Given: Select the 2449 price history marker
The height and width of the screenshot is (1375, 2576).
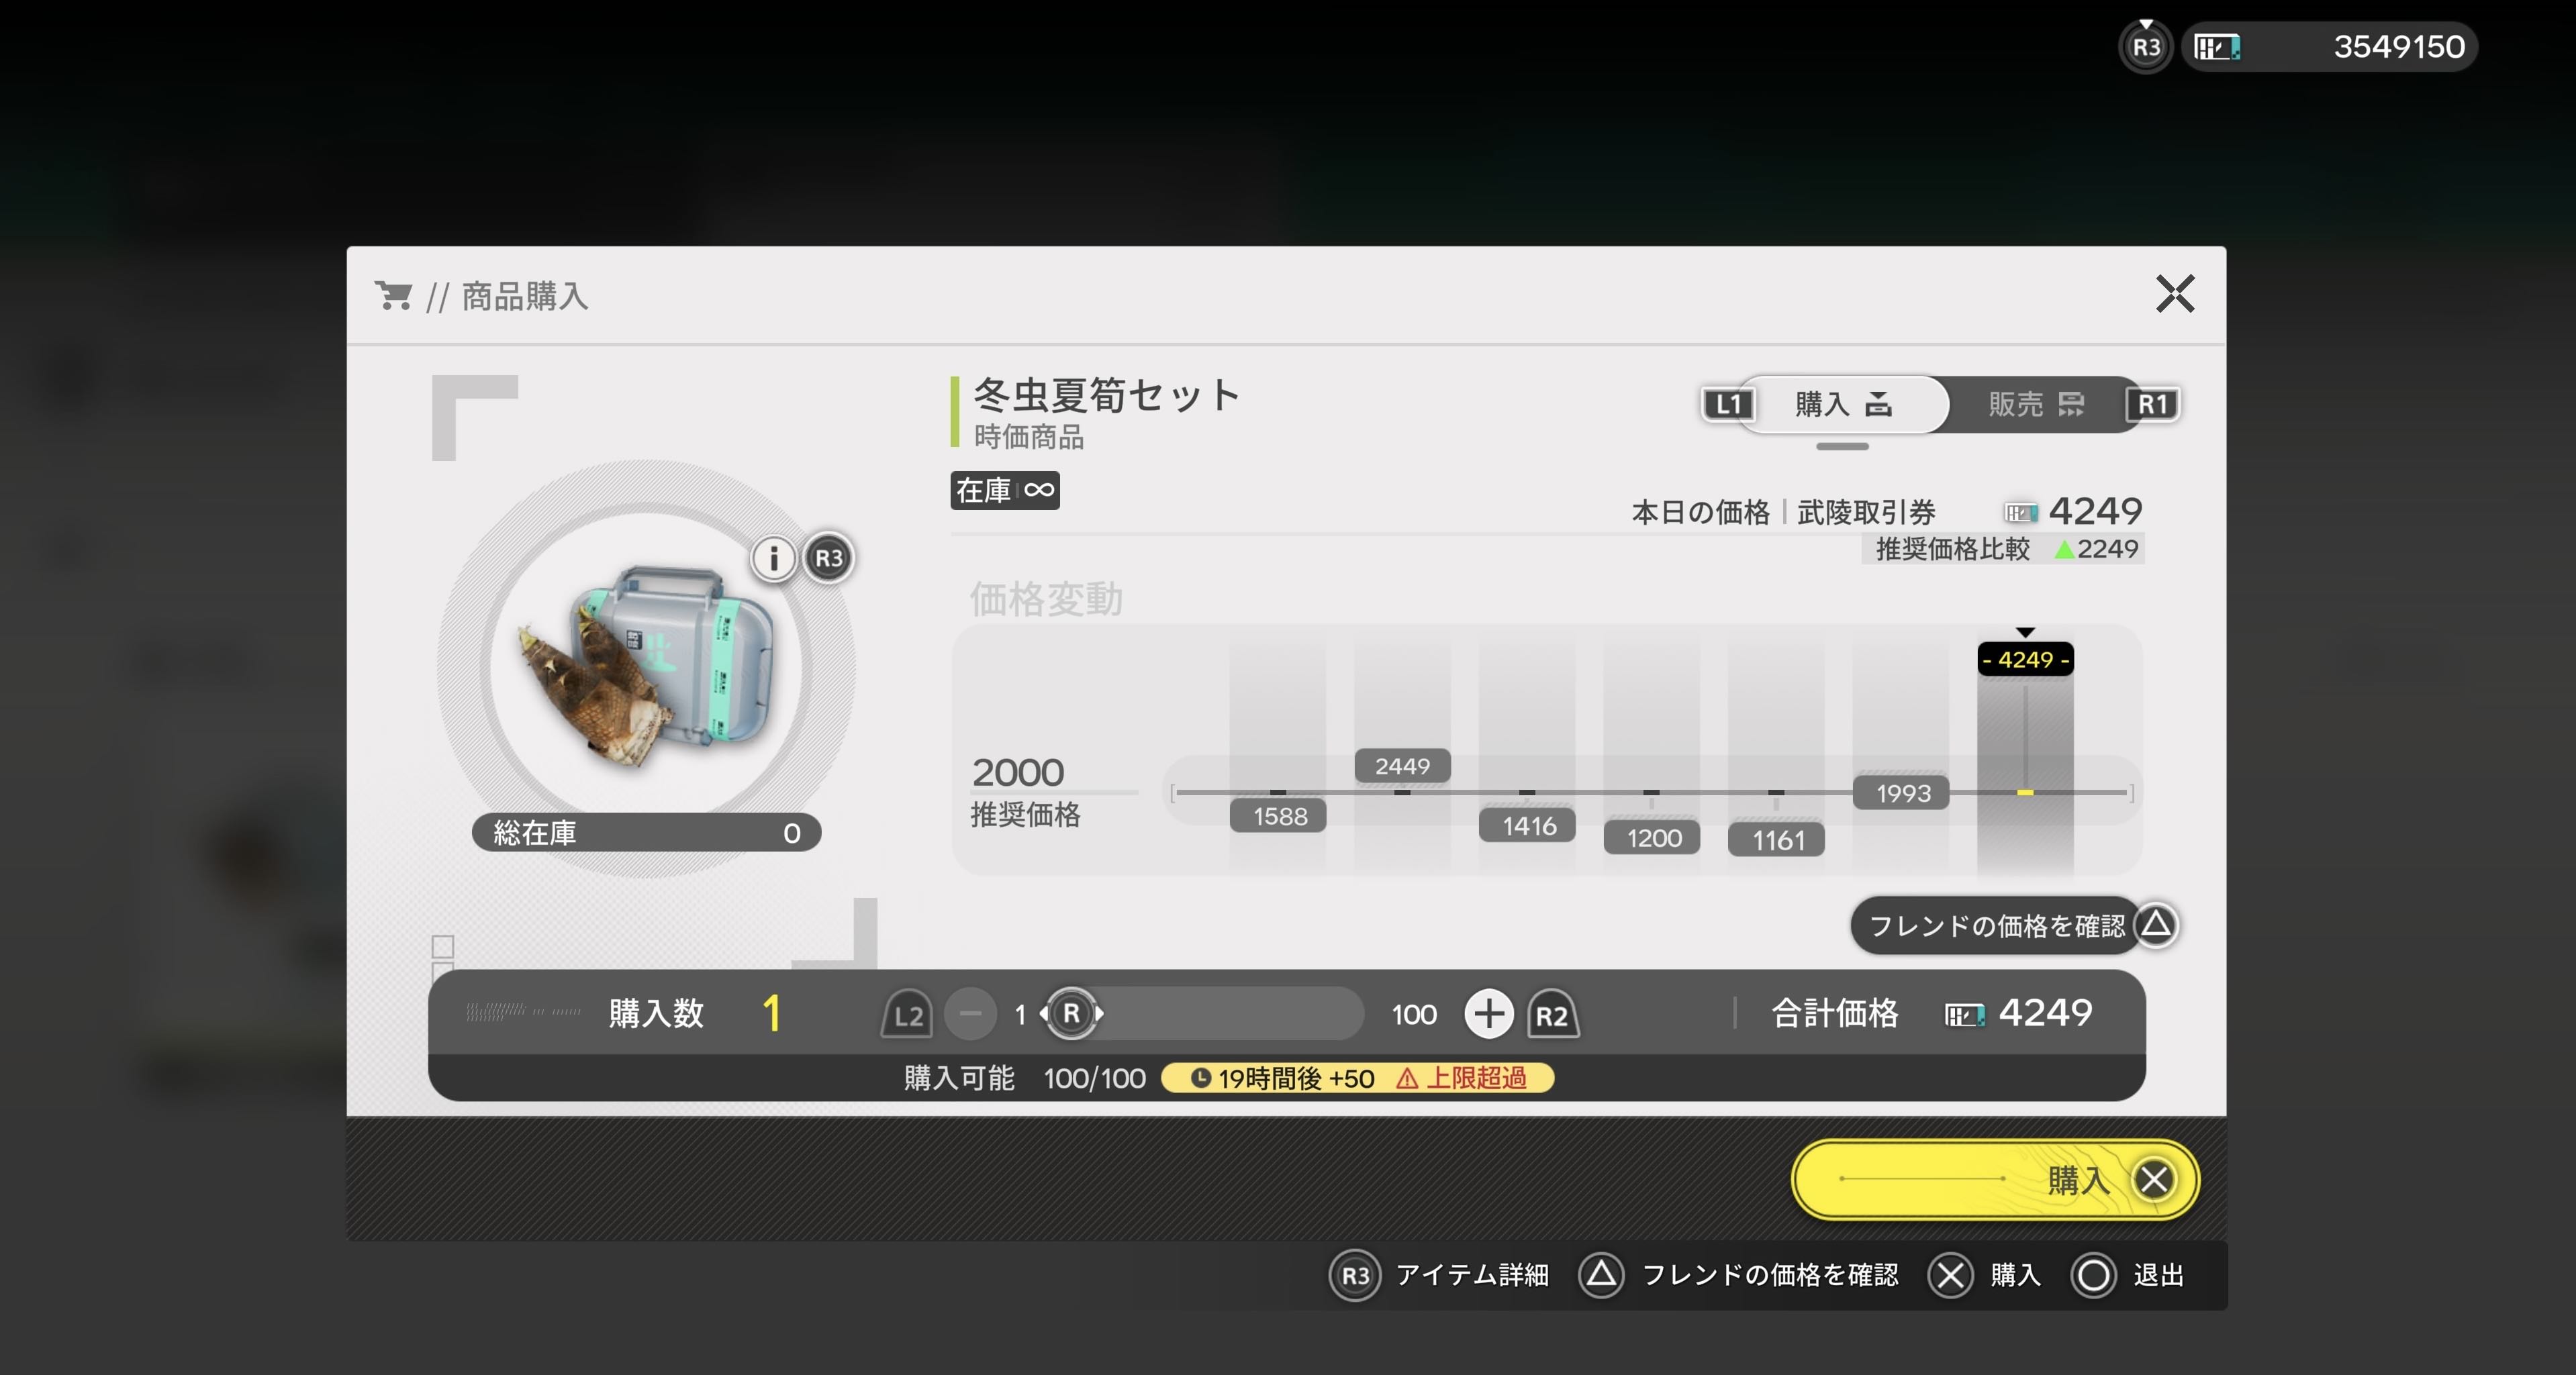Looking at the screenshot, I should pyautogui.click(x=1402, y=766).
